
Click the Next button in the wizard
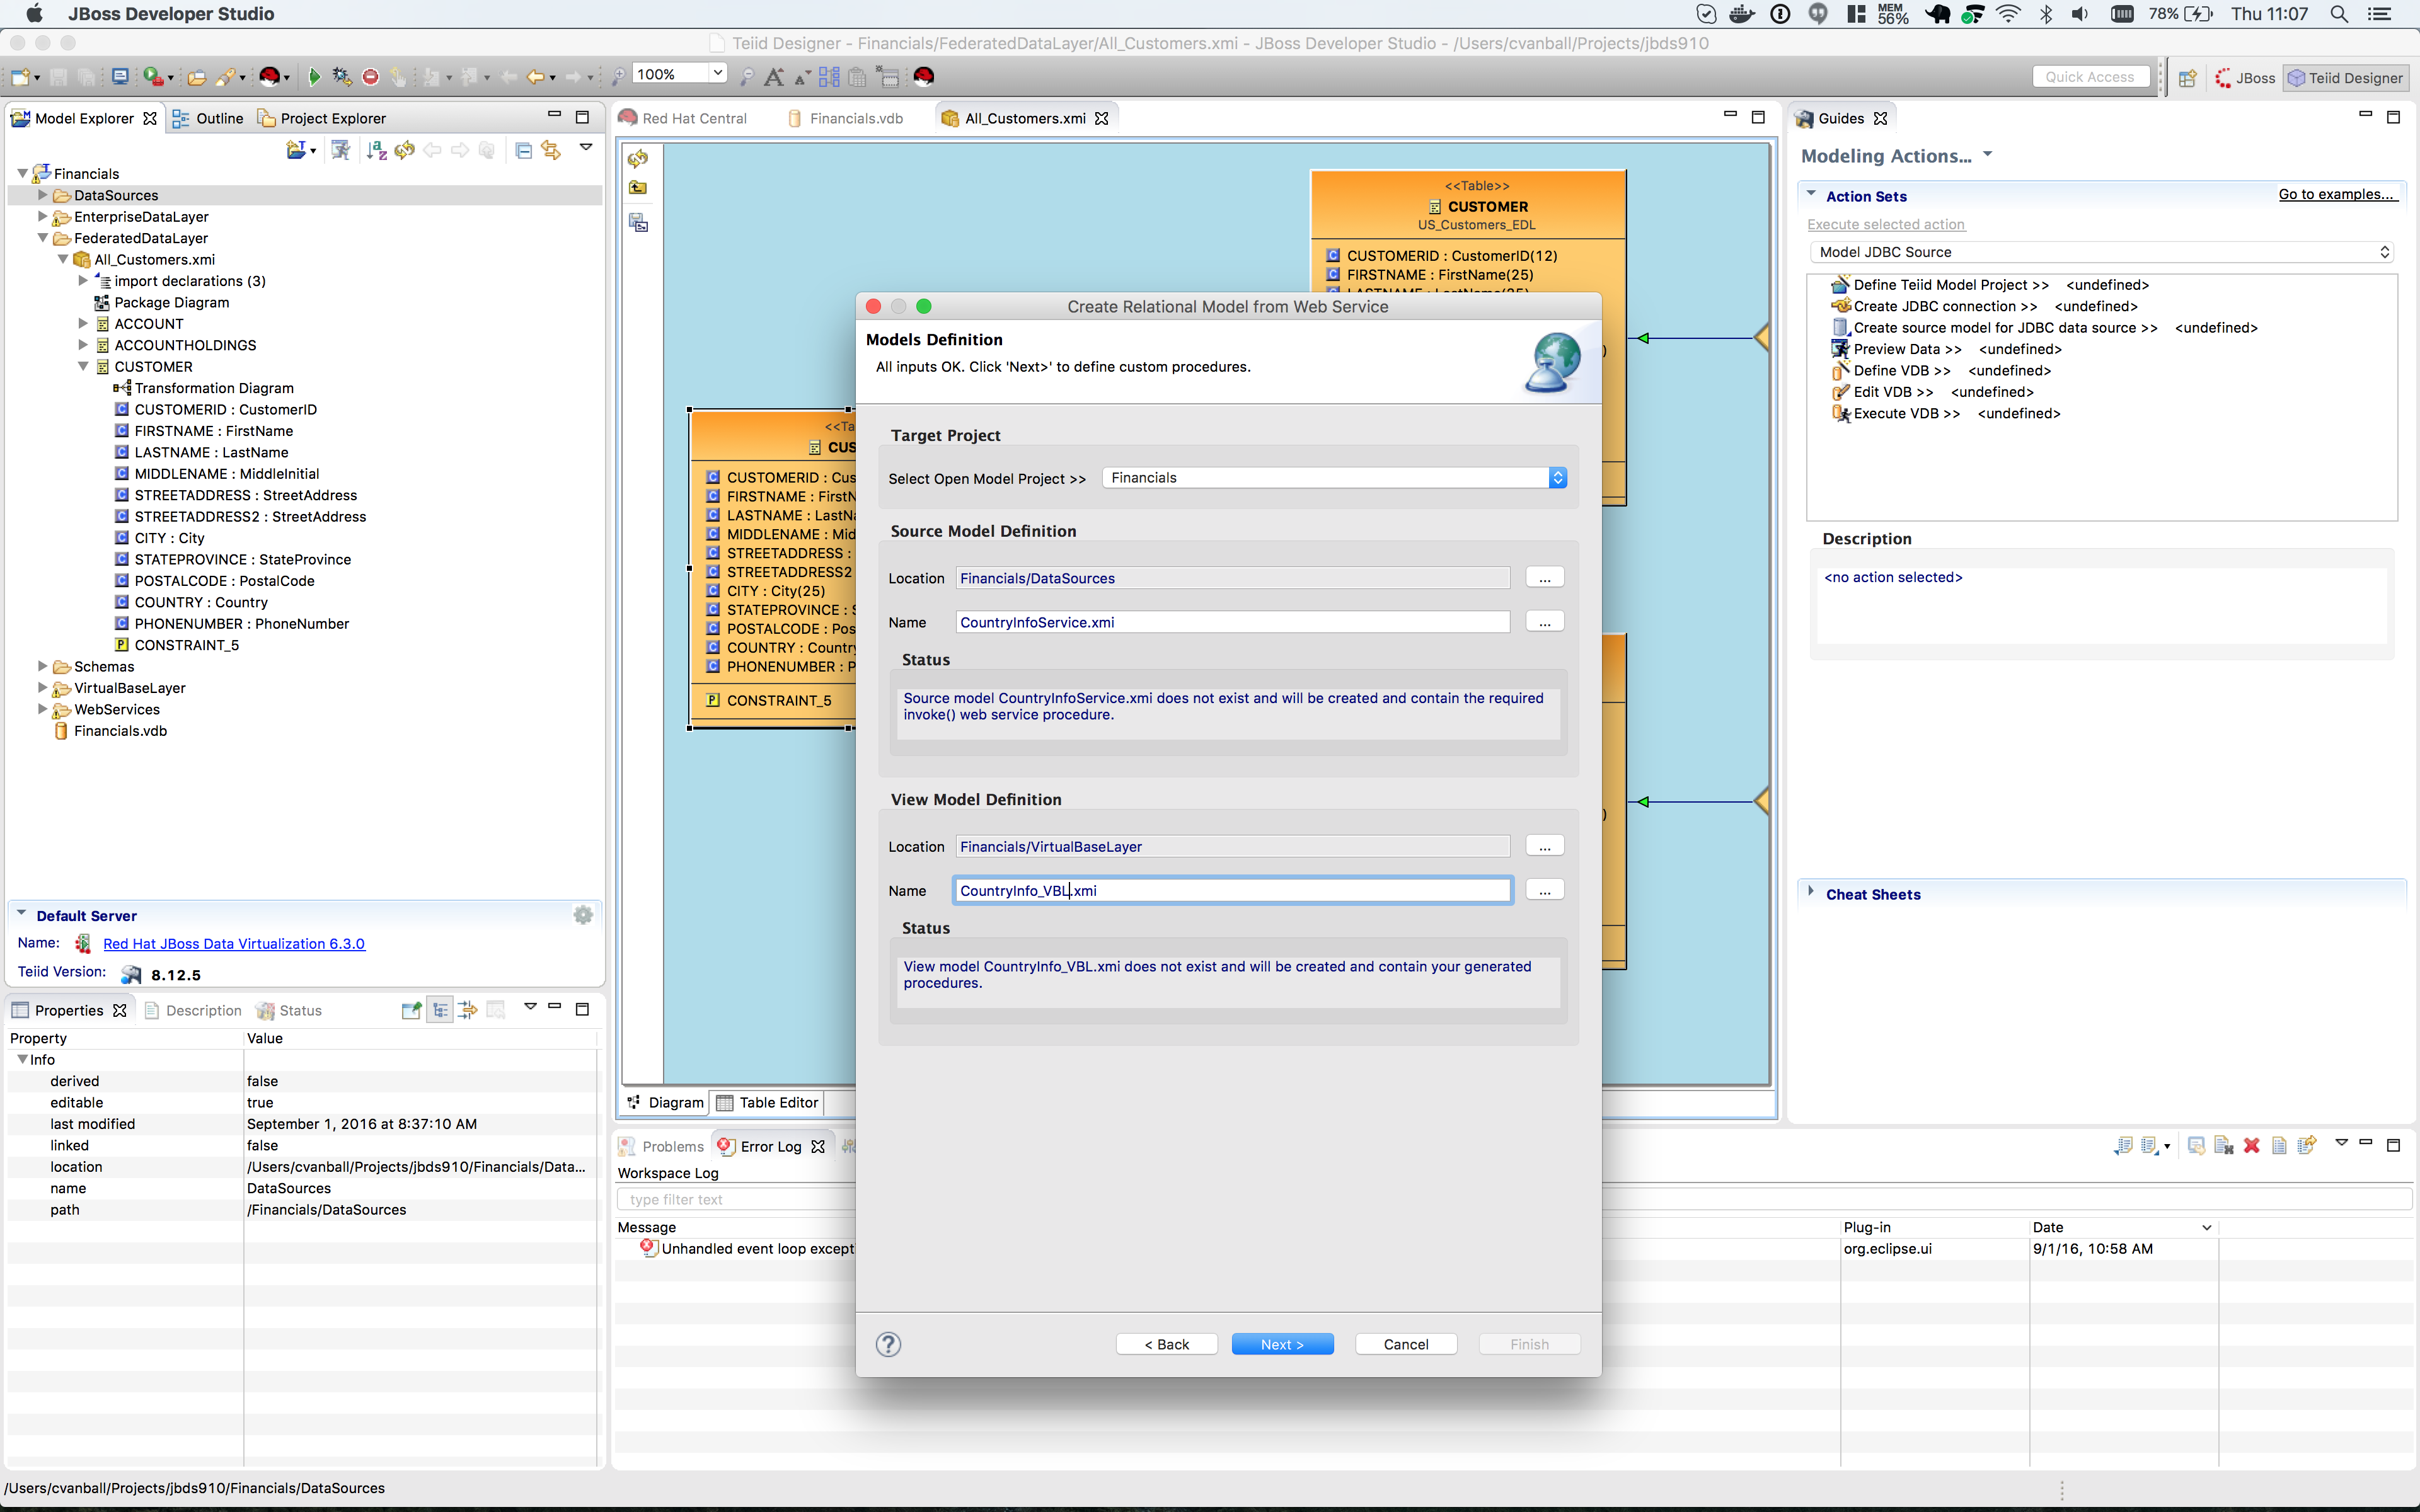(1282, 1344)
